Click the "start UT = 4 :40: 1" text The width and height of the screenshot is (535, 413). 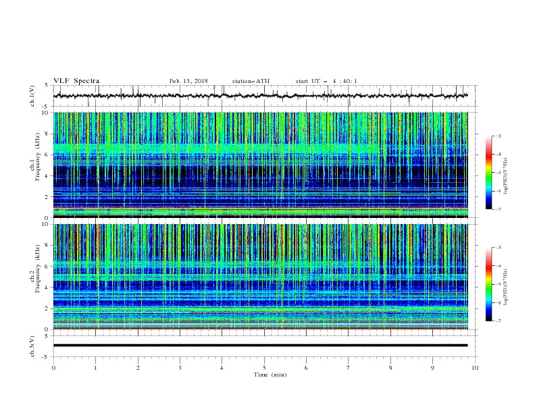[x=326, y=81]
